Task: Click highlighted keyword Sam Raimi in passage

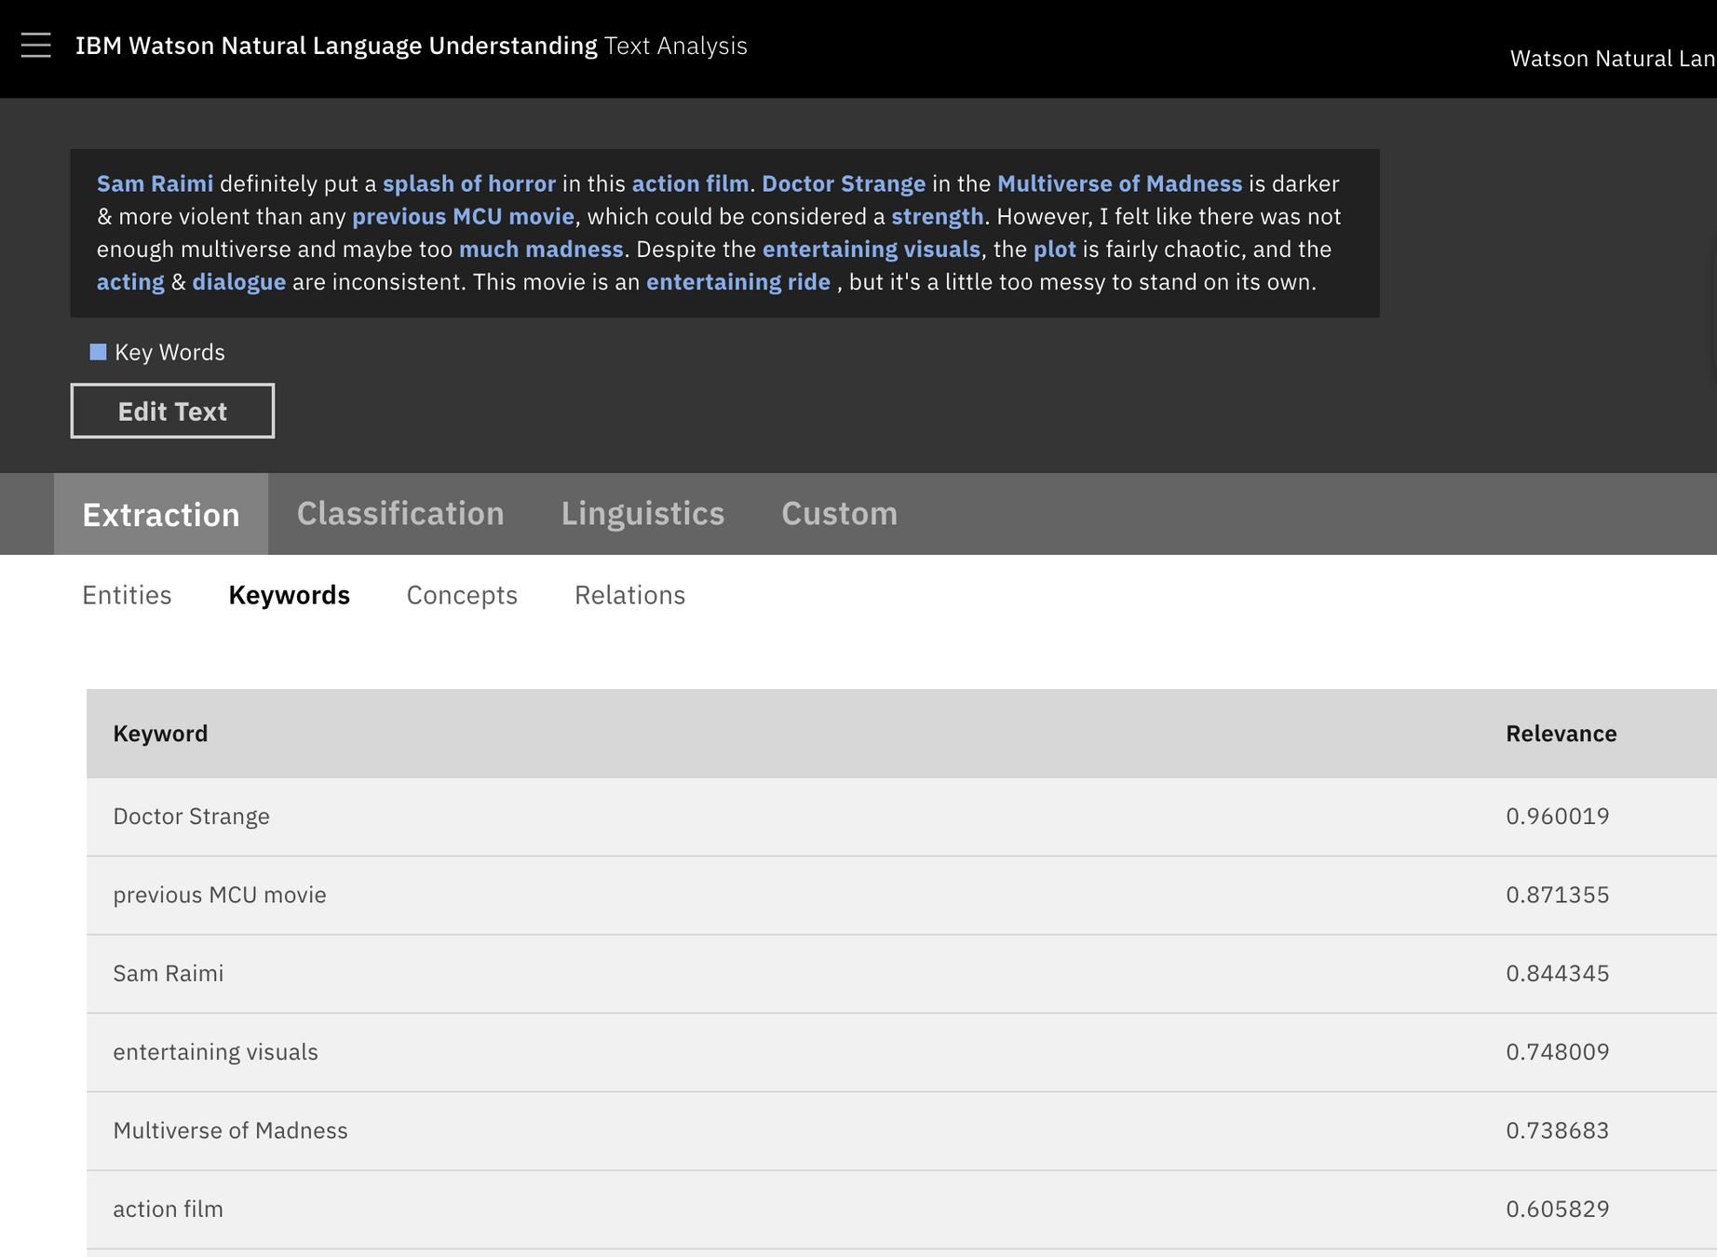Action: point(155,183)
